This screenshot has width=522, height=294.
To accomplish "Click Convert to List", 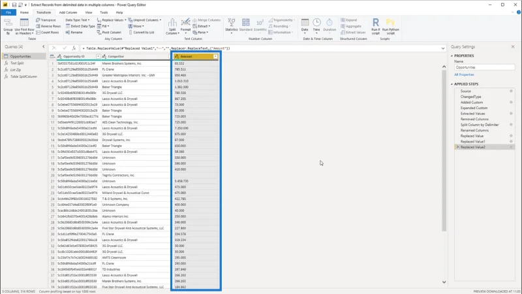I will point(142,32).
